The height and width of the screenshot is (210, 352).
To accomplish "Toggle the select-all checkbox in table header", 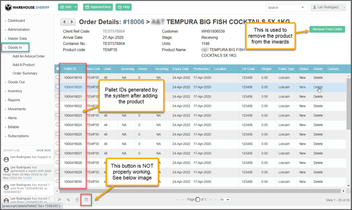I will point(57,69).
